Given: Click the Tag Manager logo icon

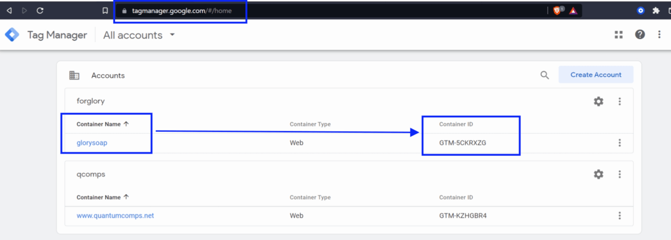Looking at the screenshot, I should (x=12, y=35).
